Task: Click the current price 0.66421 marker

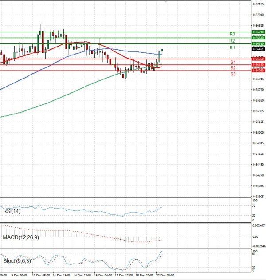Action: (x=258, y=49)
